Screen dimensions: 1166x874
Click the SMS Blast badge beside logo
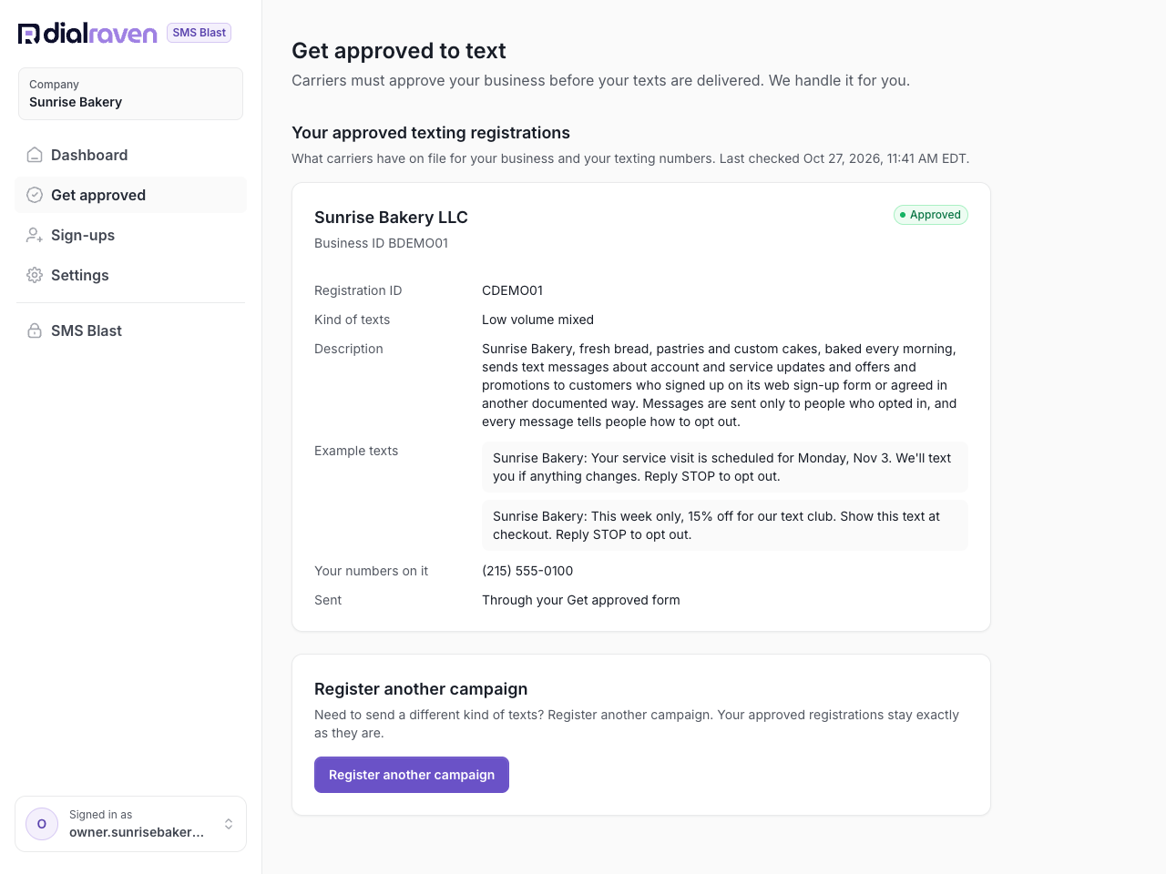[x=199, y=33]
